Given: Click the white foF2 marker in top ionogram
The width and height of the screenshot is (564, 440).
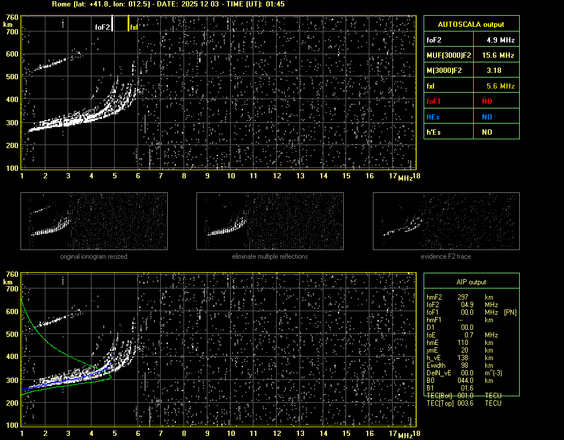Looking at the screenshot, I should click(112, 23).
